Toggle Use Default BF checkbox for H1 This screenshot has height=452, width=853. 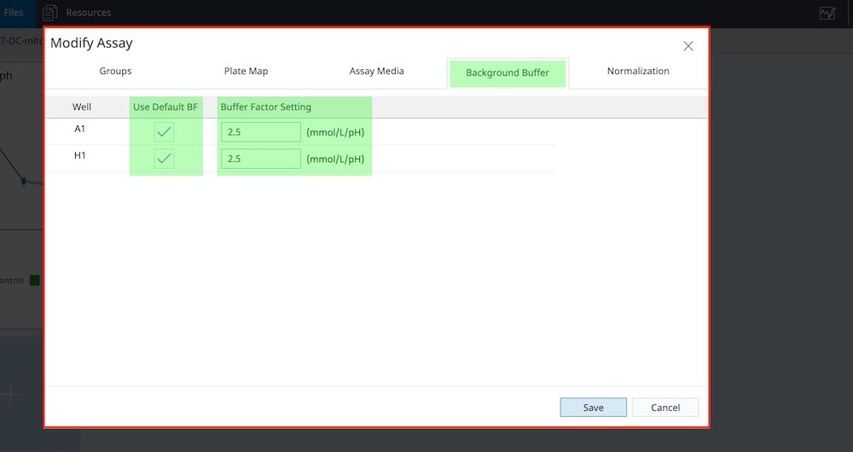(x=164, y=159)
